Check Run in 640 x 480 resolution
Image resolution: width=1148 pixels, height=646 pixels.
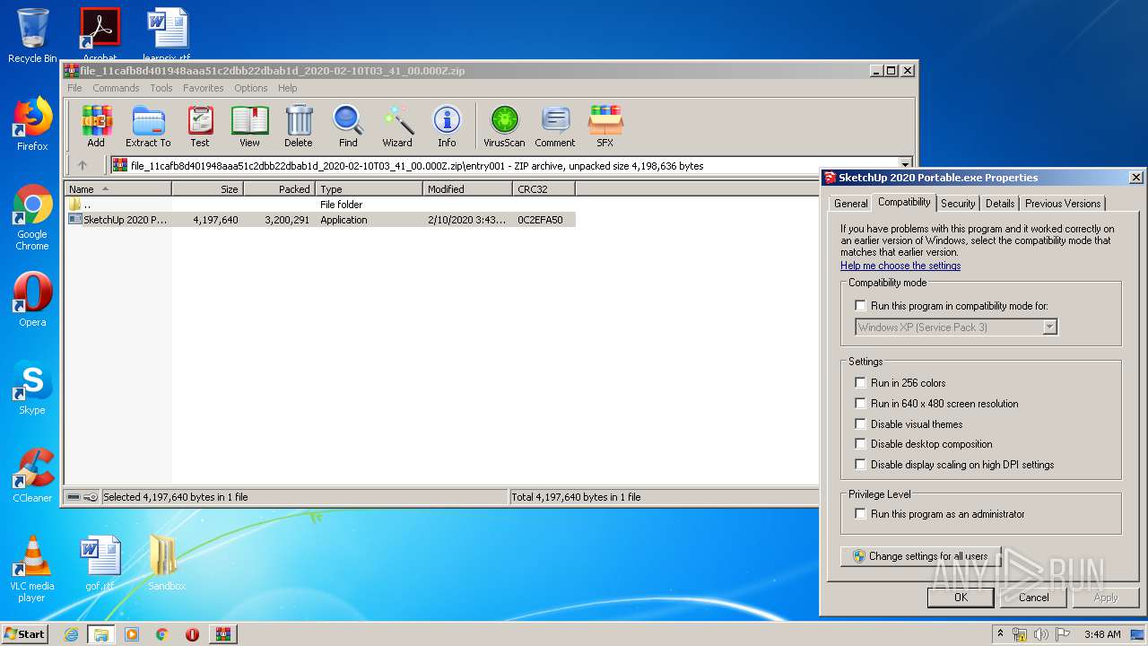pos(861,404)
